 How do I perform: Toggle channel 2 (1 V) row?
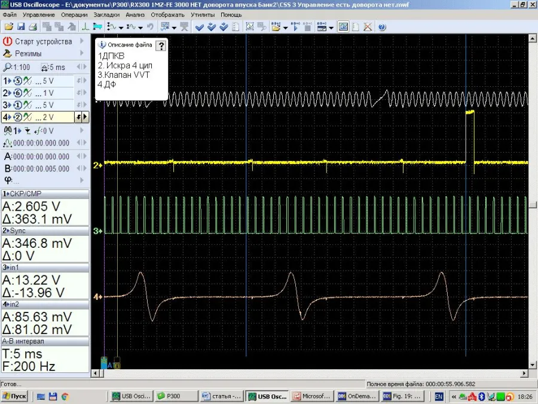(x=38, y=93)
